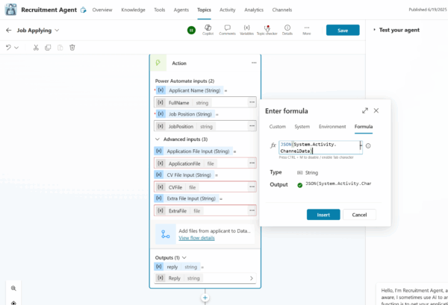Screen dimensions: 448x305
Task: Open the ellipsis menu on FullName row
Action: (x=252, y=102)
